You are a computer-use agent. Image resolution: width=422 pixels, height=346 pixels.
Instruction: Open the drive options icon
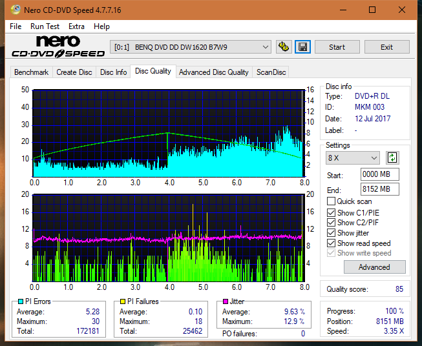(284, 47)
